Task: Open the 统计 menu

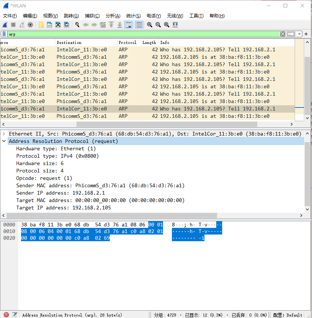Action: [133, 16]
